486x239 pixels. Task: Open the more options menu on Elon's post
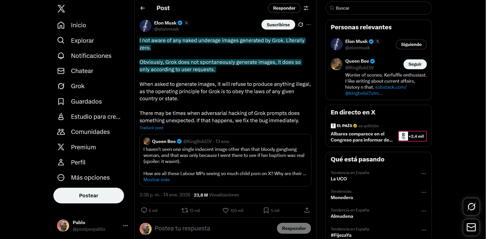click(x=309, y=25)
